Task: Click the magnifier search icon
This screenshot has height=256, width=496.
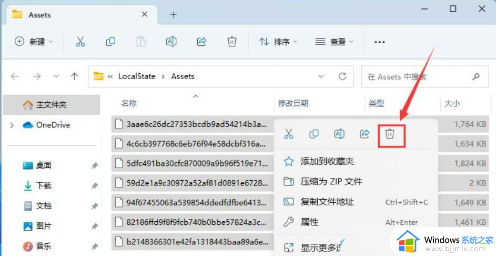Action: tap(476, 76)
